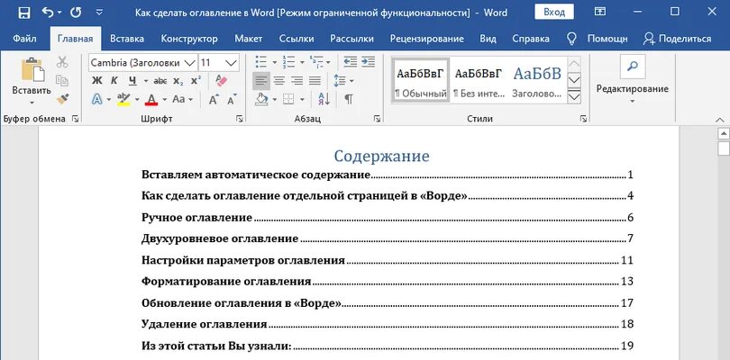
Task: Increase the paragraph indent
Action: [x=368, y=61]
